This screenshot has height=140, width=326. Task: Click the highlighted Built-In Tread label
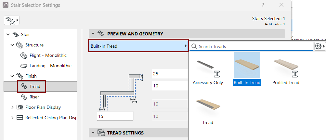(x=247, y=83)
